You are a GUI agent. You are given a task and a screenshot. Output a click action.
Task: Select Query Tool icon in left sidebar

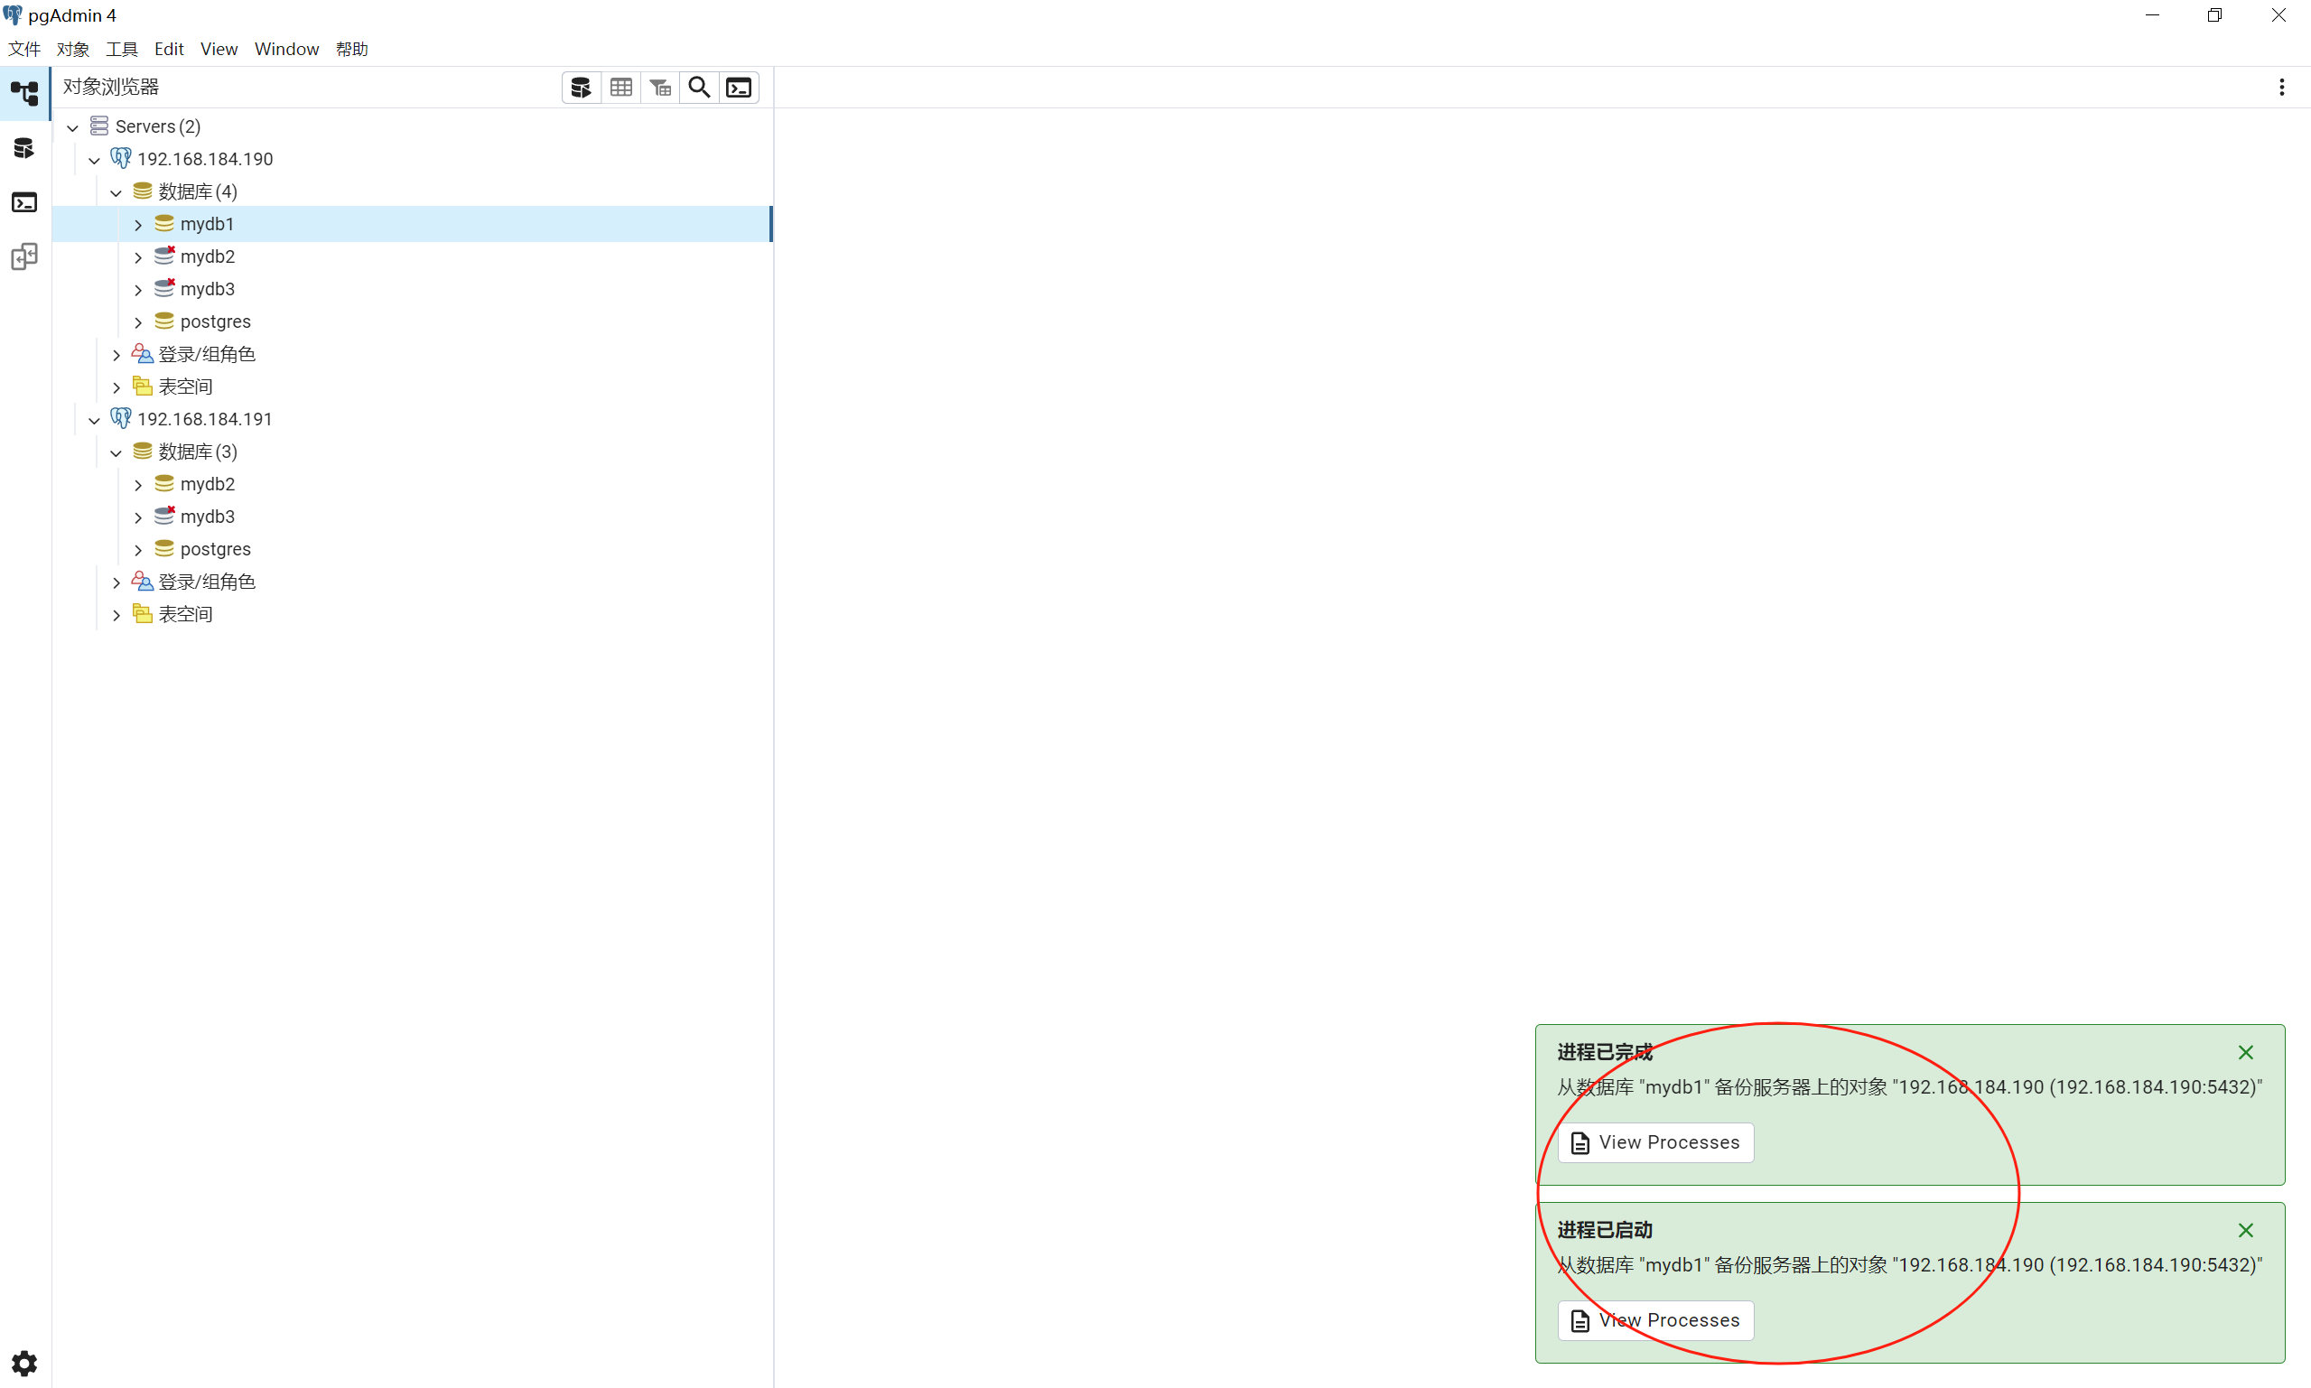click(x=24, y=148)
